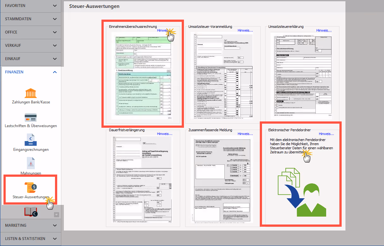The width and height of the screenshot is (384, 246).
Task: Open the LISTEN & STATISTIKEN menu section
Action: 31,239
